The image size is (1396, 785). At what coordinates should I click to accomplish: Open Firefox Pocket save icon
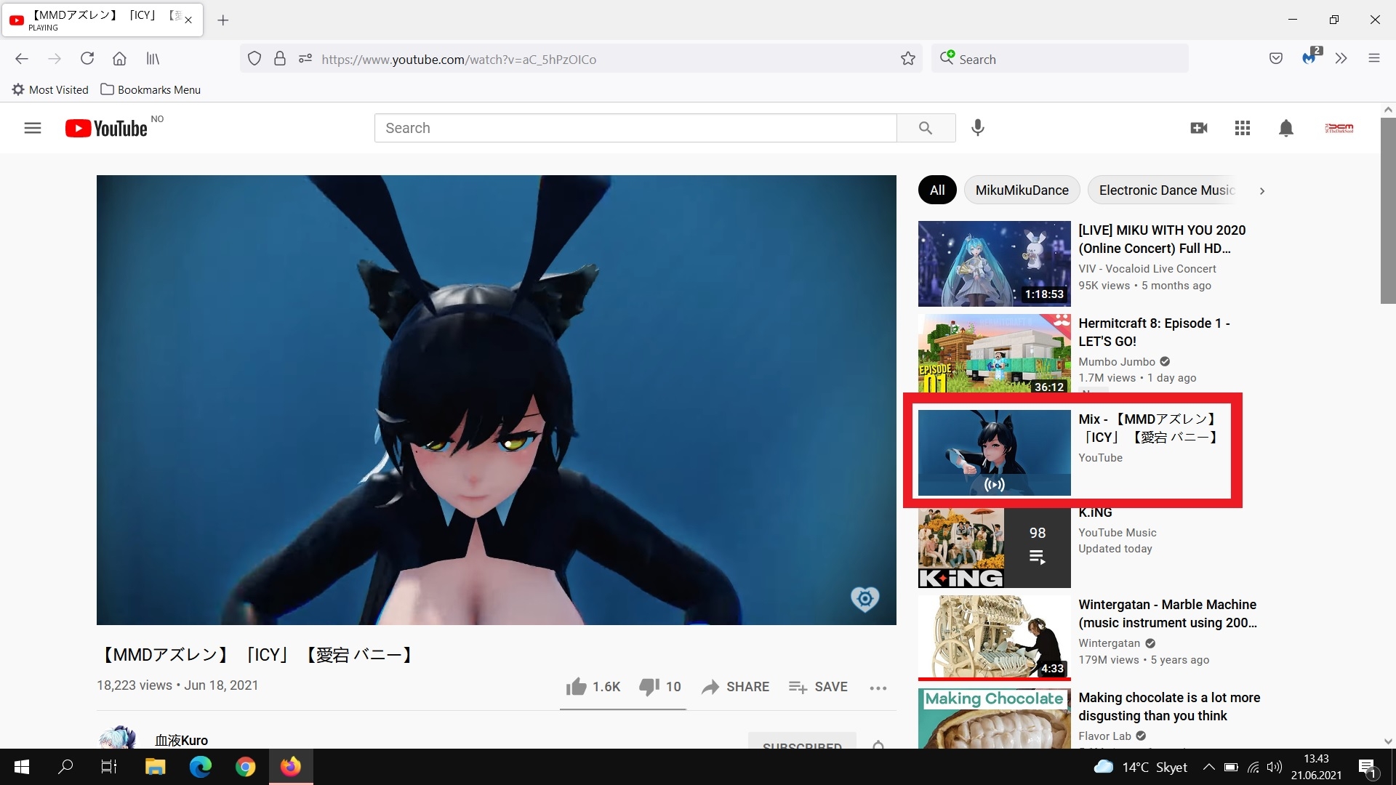pyautogui.click(x=1276, y=59)
